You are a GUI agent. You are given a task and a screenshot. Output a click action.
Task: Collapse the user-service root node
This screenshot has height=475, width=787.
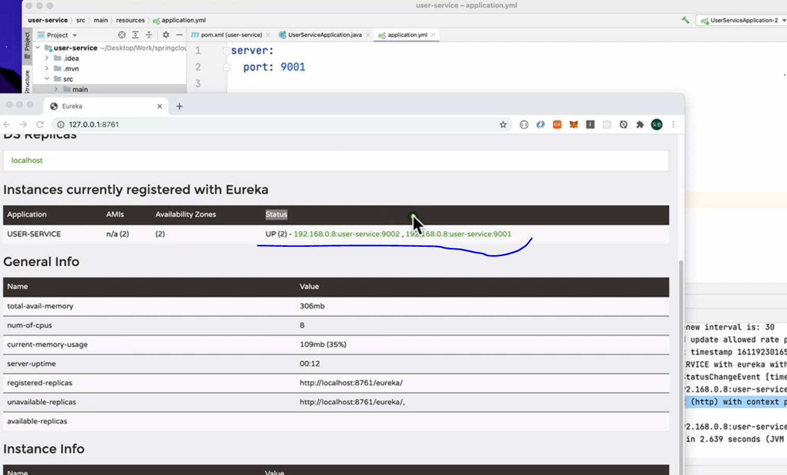click(x=37, y=48)
